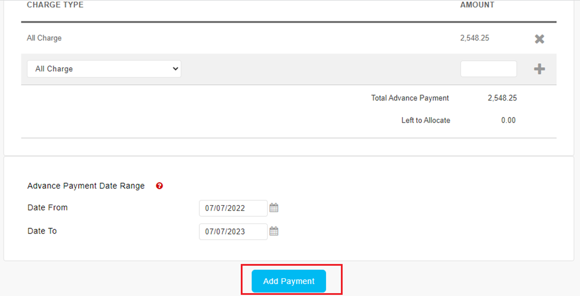Click the AMOUNT column header
The image size is (580, 296).
point(477,5)
